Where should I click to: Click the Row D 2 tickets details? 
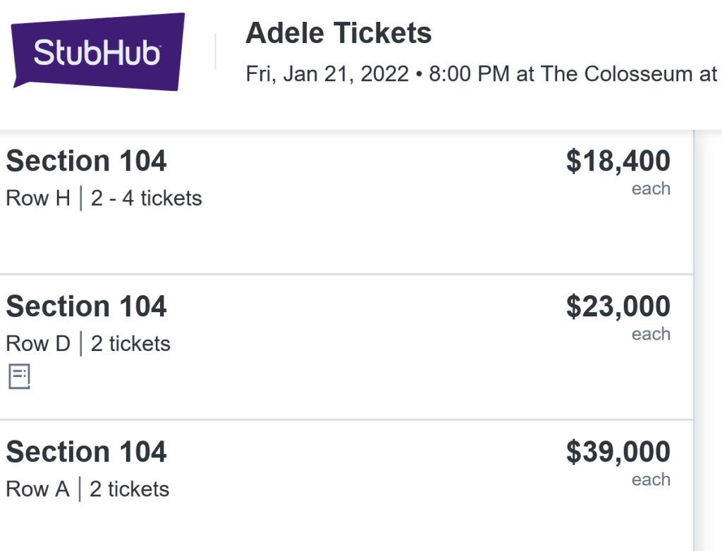pos(88,344)
